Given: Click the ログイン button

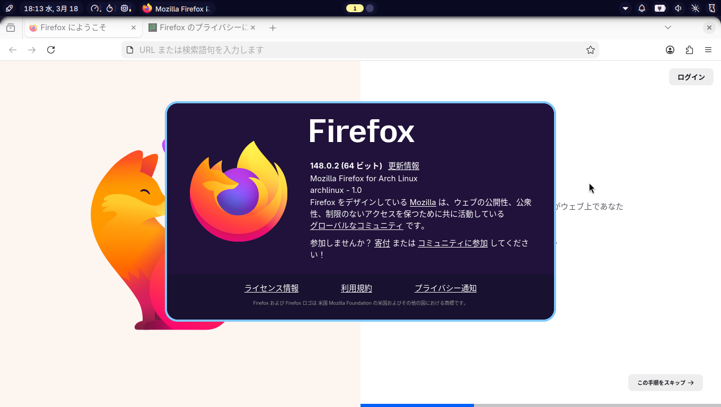Looking at the screenshot, I should (691, 77).
